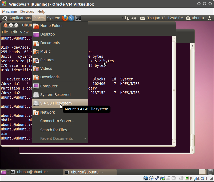The width and height of the screenshot is (214, 182).
Task: Open the ubuntu user menu
Action: [195, 18]
